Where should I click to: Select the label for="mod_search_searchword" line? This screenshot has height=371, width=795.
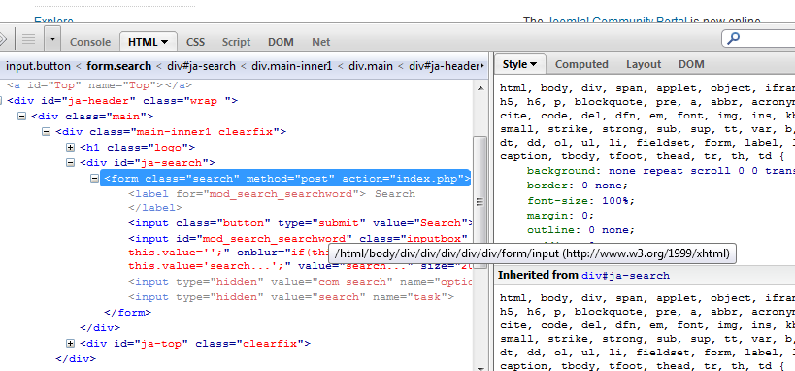272,194
